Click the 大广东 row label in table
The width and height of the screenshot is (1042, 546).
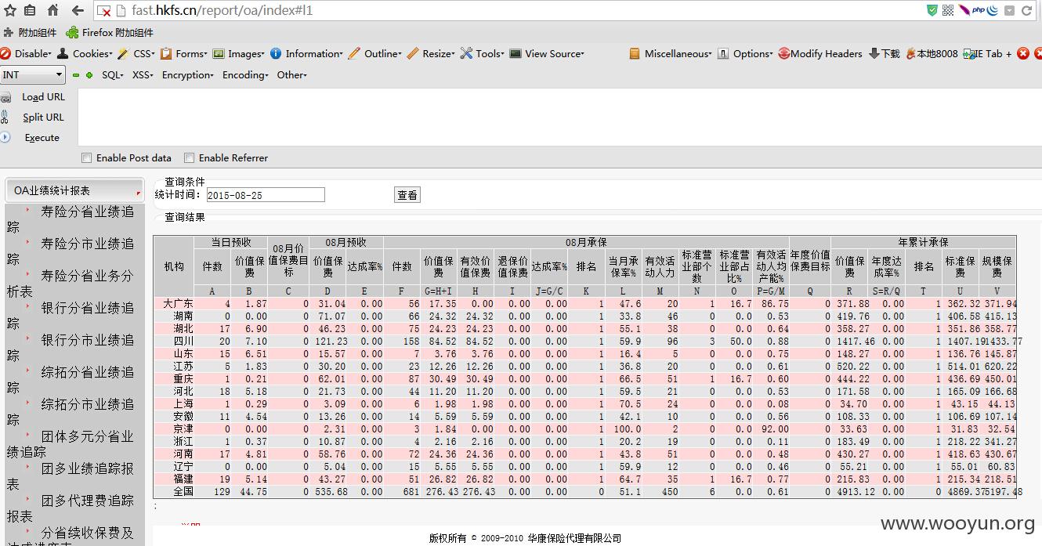coord(178,304)
